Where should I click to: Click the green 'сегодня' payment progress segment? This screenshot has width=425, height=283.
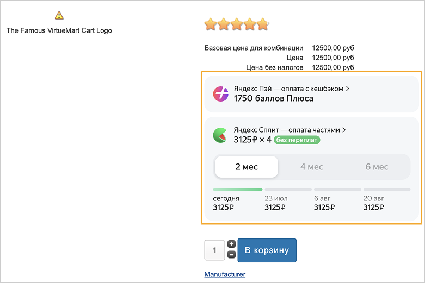point(238,190)
